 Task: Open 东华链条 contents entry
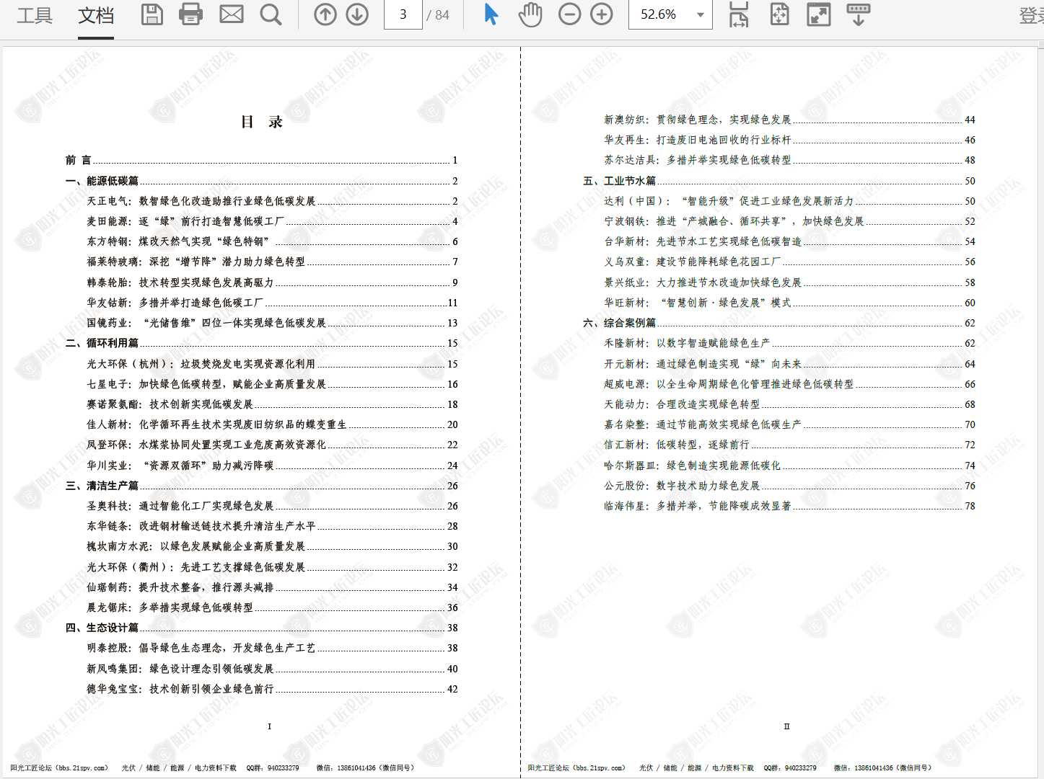[x=272, y=526]
